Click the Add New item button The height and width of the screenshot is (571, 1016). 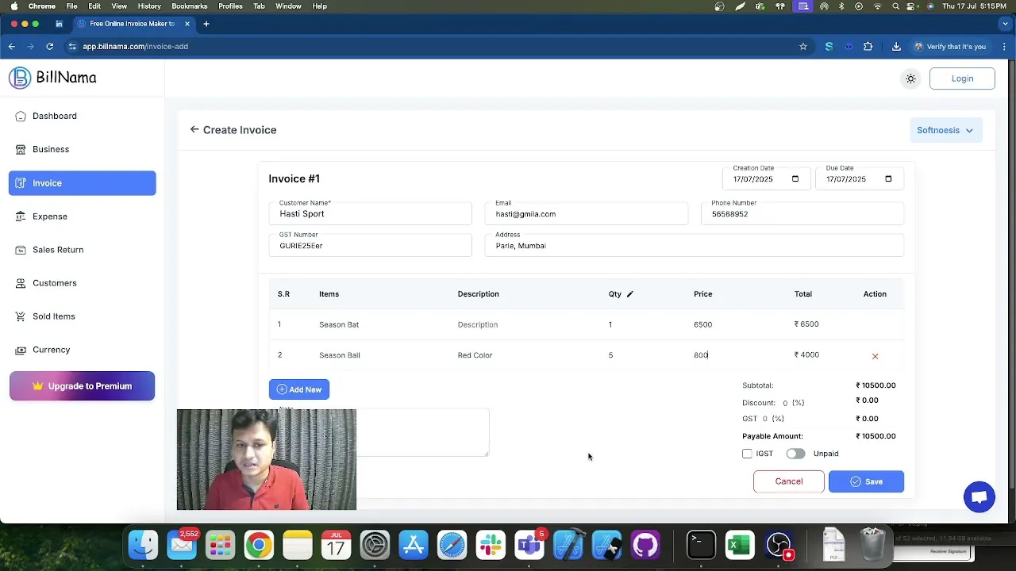tap(299, 389)
